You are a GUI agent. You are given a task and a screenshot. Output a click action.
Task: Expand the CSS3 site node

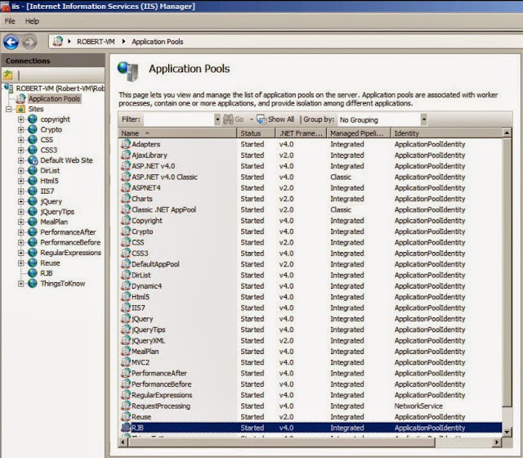coord(20,150)
